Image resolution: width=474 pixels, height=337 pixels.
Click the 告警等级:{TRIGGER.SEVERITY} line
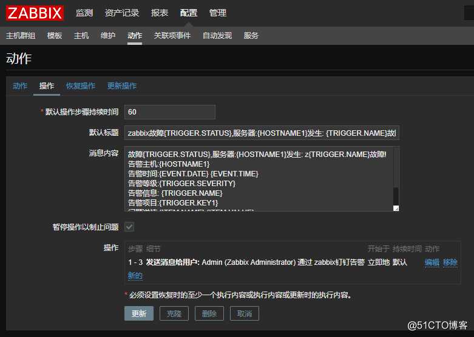(x=181, y=184)
